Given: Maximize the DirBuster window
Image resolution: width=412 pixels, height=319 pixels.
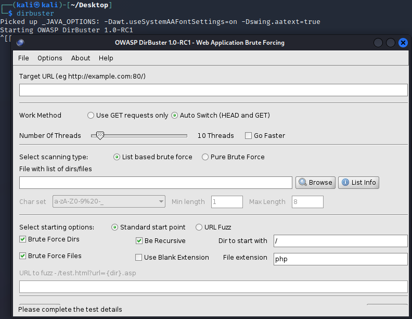Looking at the screenshot, I should click(x=390, y=43).
